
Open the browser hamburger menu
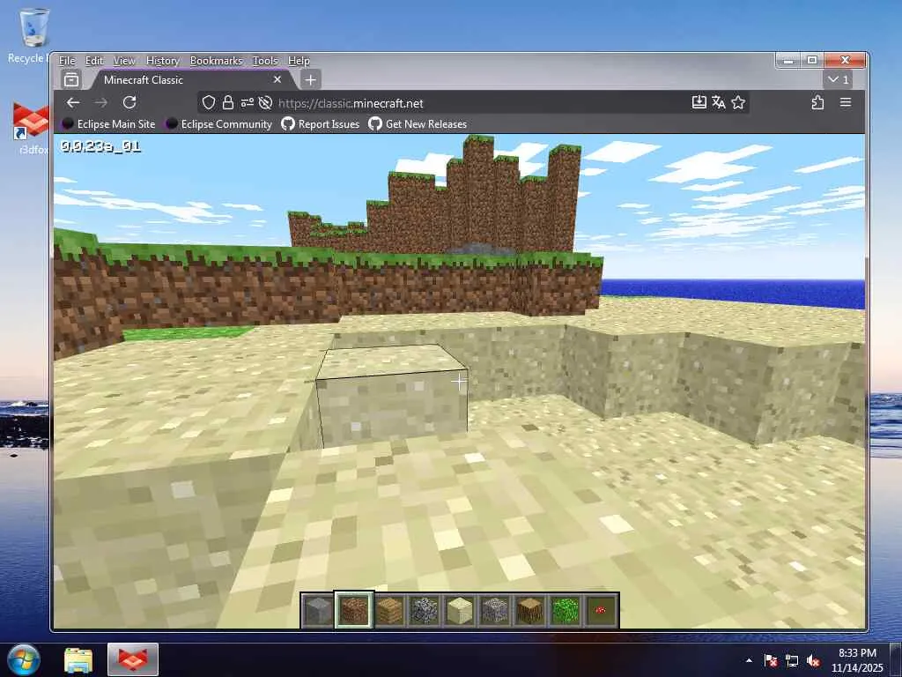point(845,102)
